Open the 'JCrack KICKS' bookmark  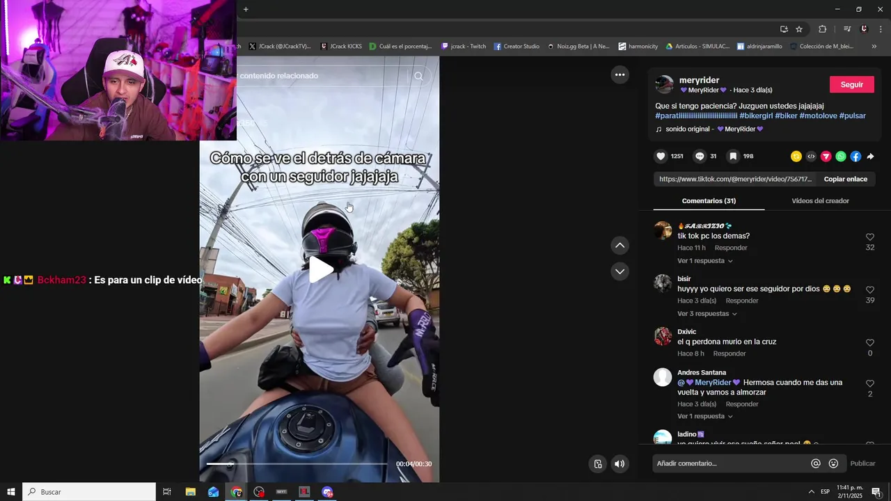(x=341, y=47)
